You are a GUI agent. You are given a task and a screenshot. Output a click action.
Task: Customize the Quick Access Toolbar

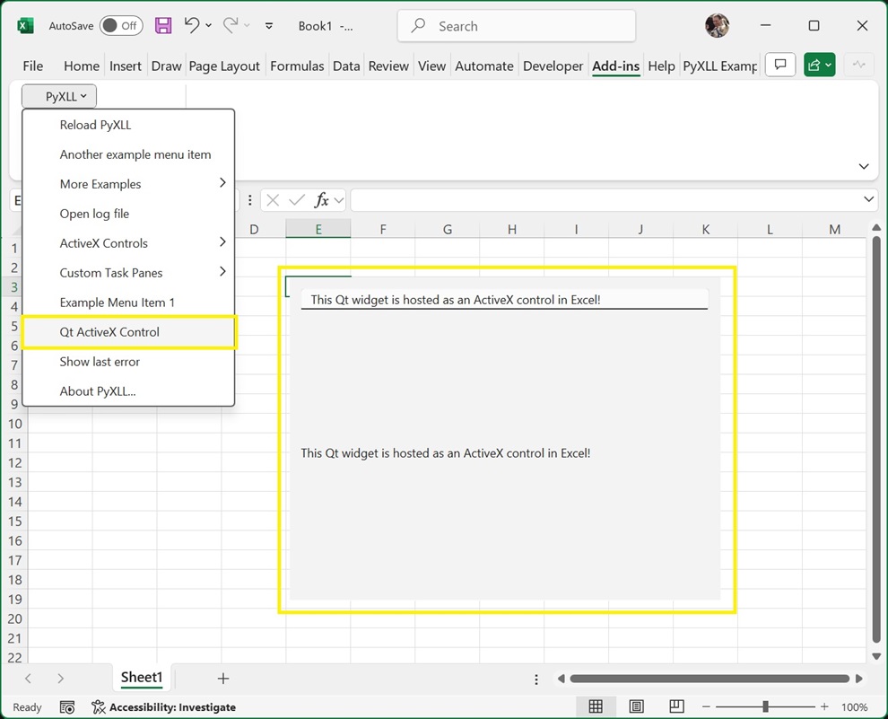coord(269,25)
